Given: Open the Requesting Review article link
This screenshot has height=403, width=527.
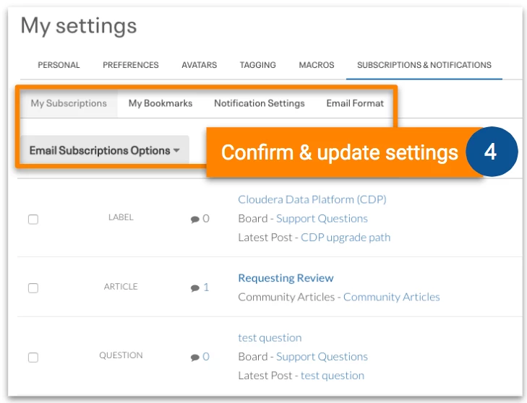Looking at the screenshot, I should tap(286, 278).
